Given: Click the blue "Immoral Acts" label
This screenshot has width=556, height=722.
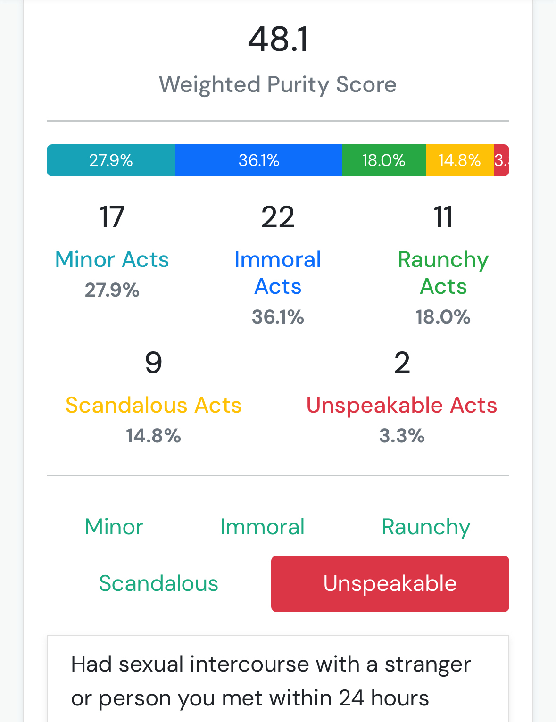Looking at the screenshot, I should (x=278, y=273).
